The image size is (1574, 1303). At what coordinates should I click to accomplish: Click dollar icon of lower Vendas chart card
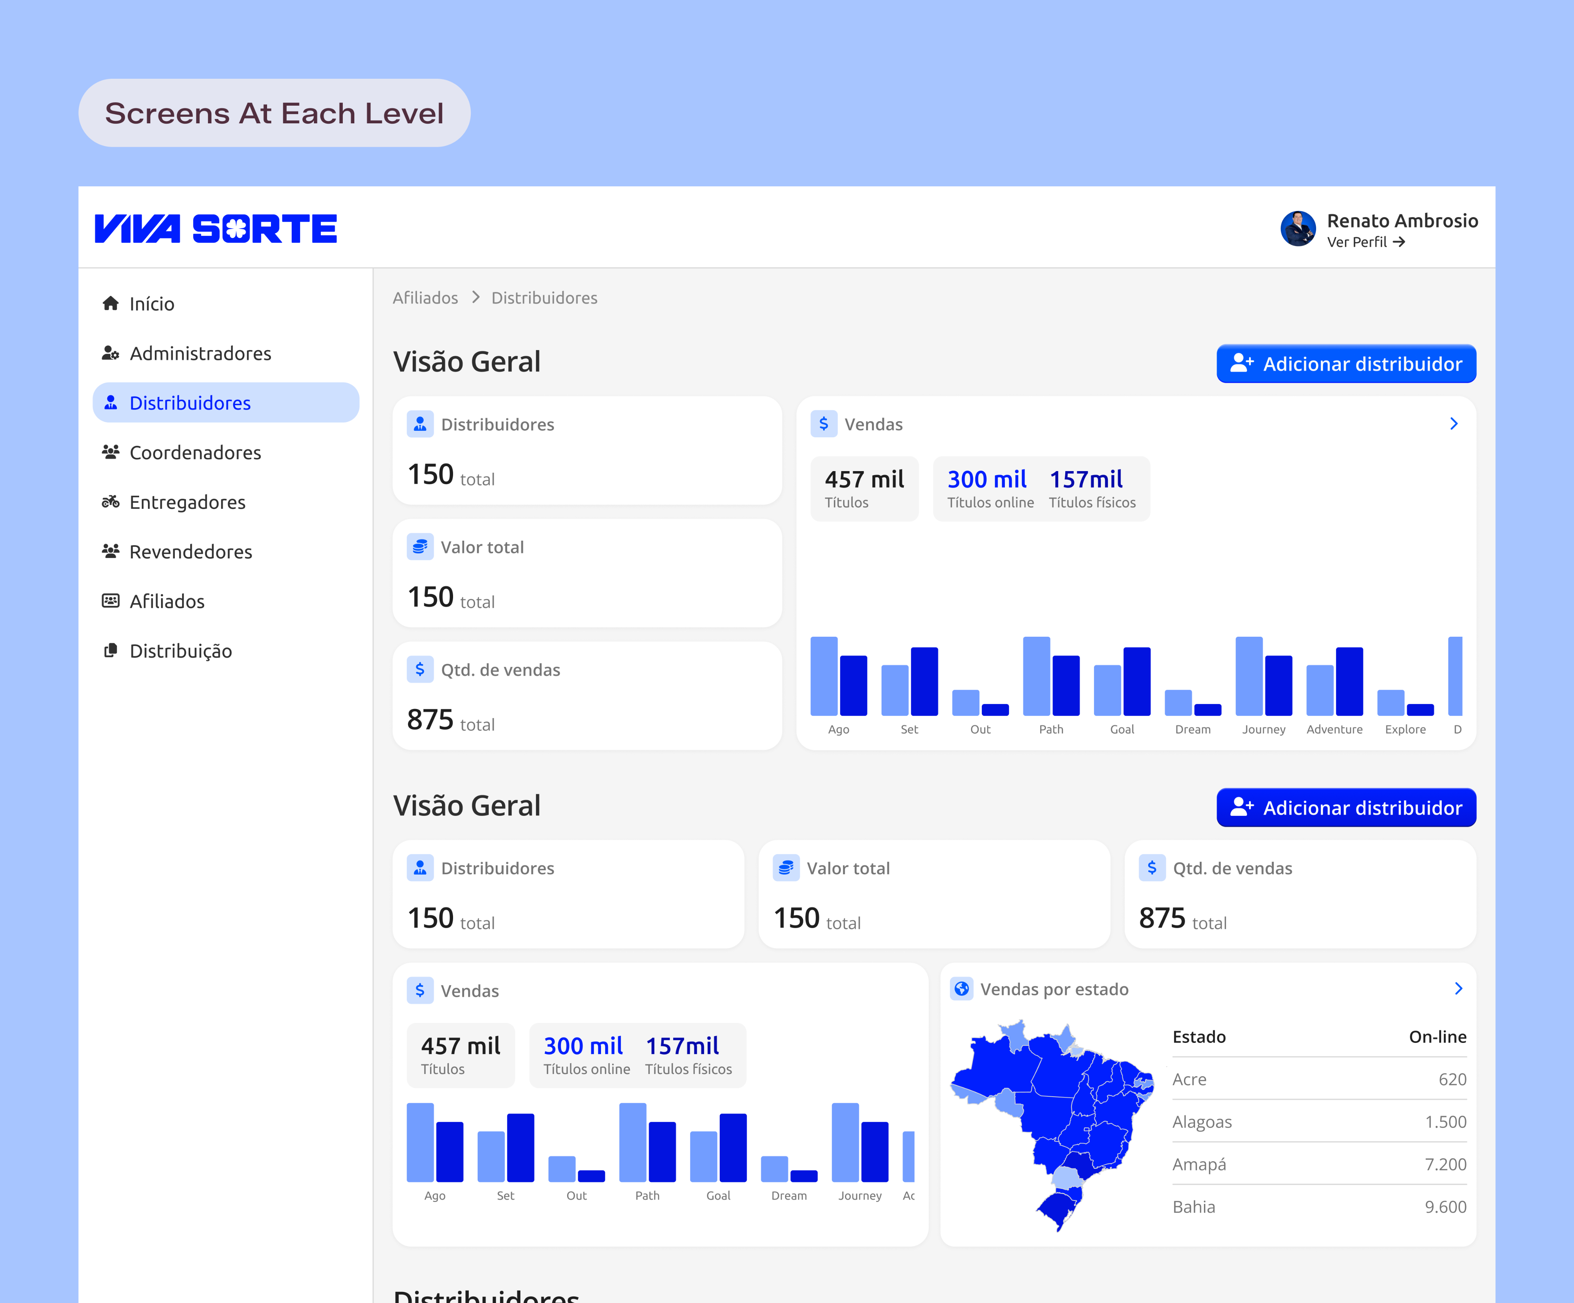(x=420, y=991)
